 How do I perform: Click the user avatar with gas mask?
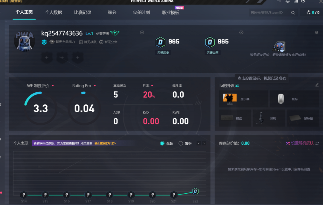click(x=25, y=40)
